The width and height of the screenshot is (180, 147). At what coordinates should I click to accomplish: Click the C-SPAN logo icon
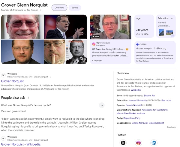(137, 44)
